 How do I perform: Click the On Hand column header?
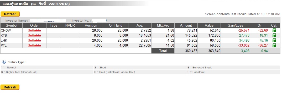tap(116, 25)
